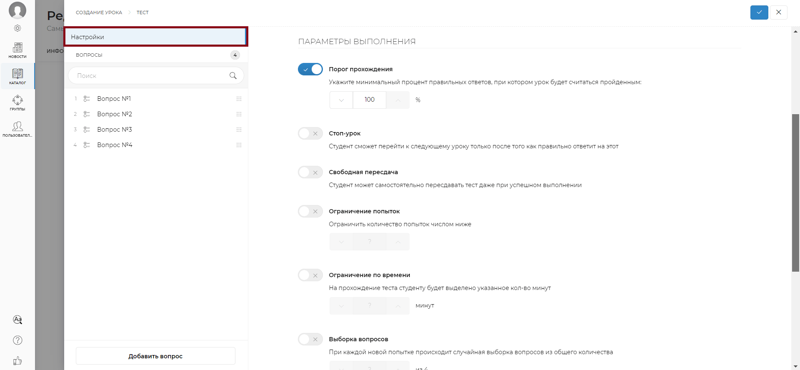Viewport: 800px width, 370px height.
Task: Select Вопрос №1 in the list
Action: click(x=156, y=99)
